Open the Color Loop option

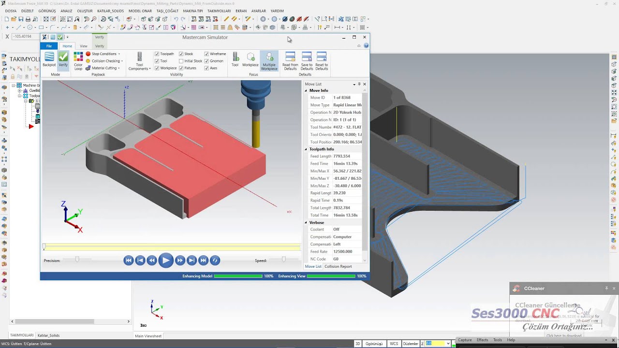tap(78, 61)
